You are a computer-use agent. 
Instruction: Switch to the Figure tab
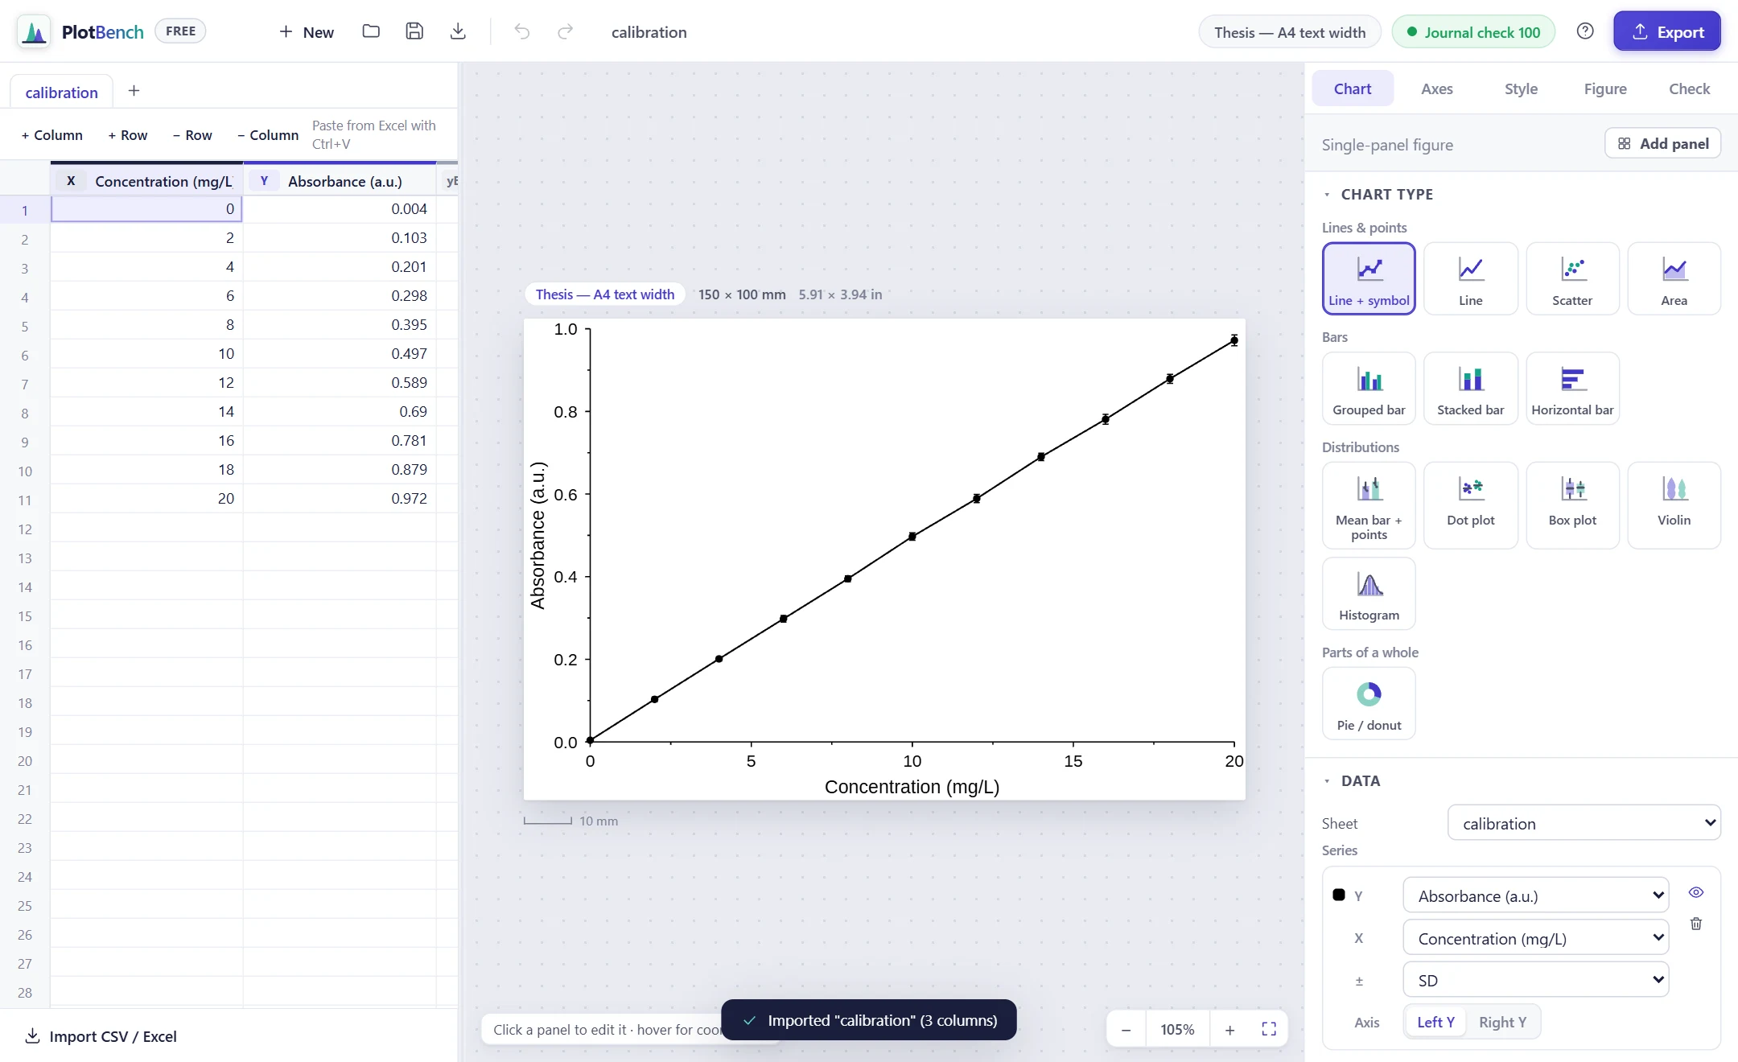[1605, 88]
